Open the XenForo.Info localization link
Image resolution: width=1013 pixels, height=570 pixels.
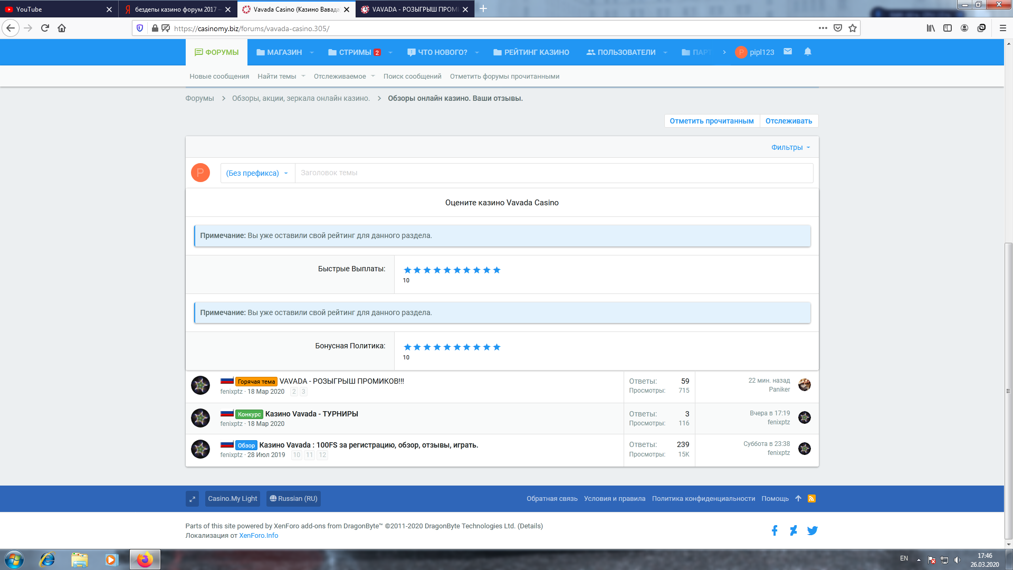pos(259,535)
